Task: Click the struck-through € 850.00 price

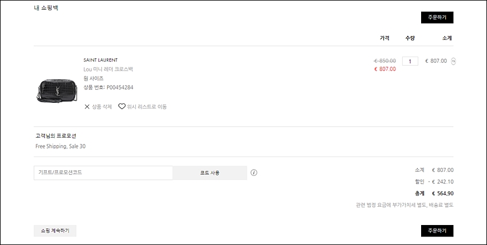Action: click(x=385, y=61)
